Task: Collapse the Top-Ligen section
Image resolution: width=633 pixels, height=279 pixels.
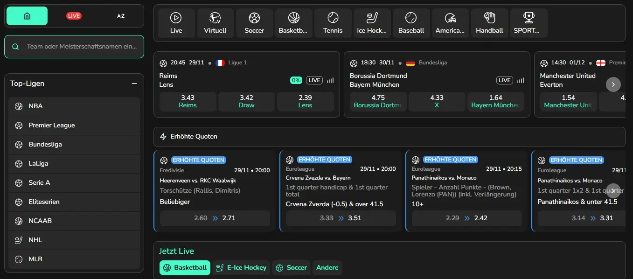Action: tap(134, 84)
